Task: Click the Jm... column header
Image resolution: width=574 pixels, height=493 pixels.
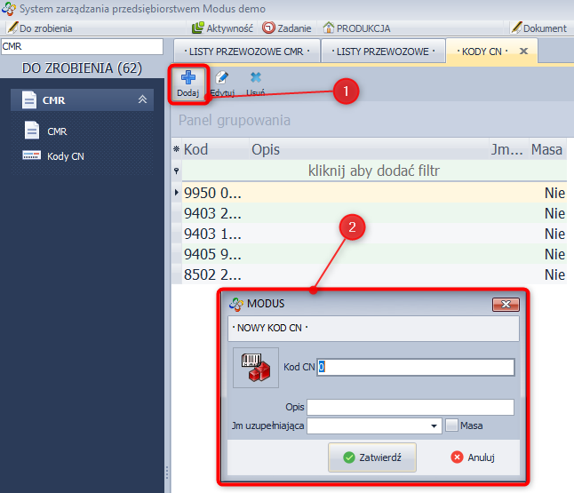Action: click(509, 149)
